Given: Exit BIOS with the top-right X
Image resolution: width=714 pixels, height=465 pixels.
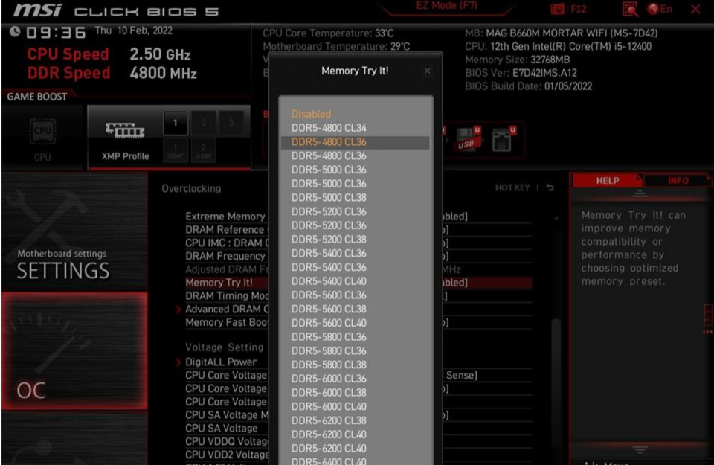Looking at the screenshot, I should pyautogui.click(x=695, y=9).
